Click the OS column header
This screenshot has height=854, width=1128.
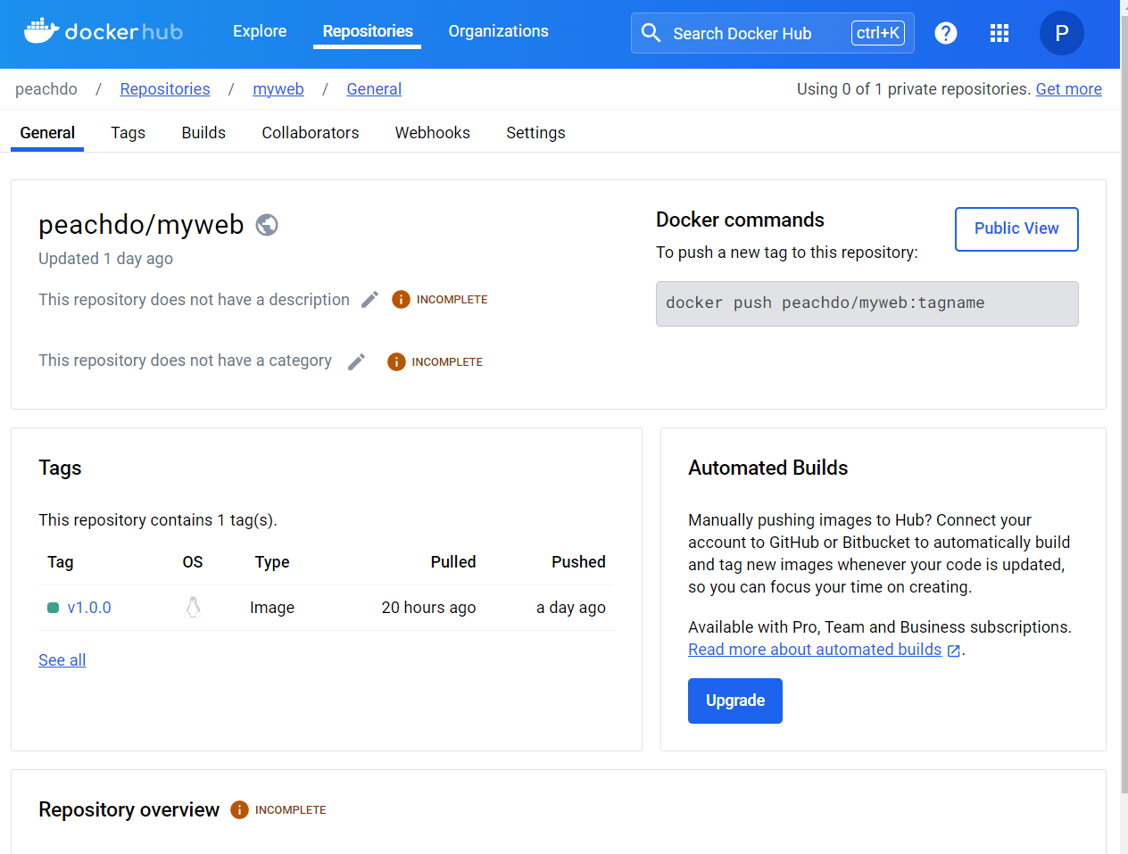(193, 562)
